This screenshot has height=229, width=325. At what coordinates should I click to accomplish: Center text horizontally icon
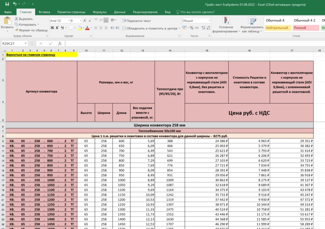(101, 28)
